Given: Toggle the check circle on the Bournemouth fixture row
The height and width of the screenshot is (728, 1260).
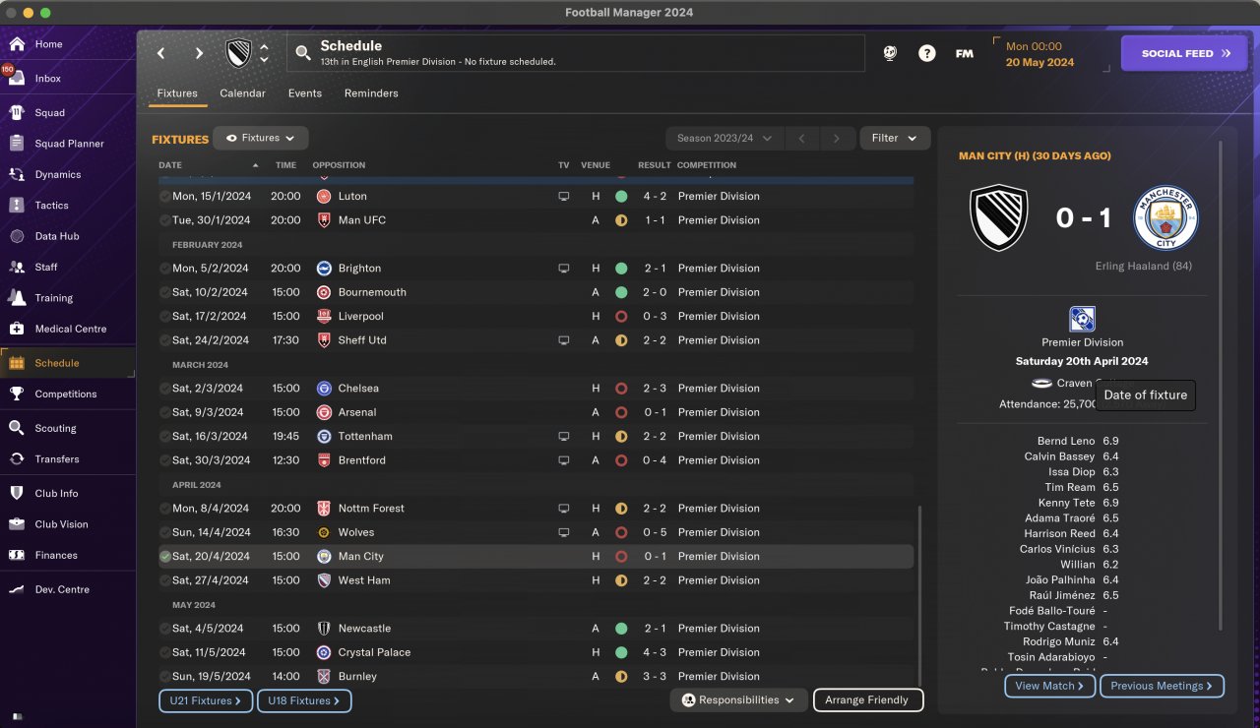Looking at the screenshot, I should point(165,292).
